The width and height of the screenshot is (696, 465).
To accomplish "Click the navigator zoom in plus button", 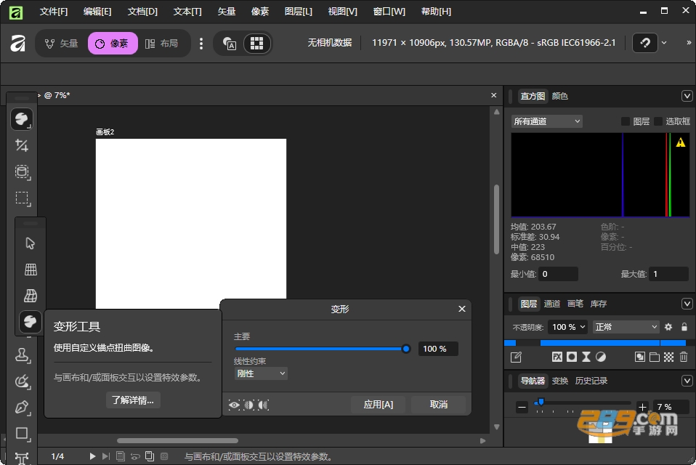I will [x=642, y=407].
